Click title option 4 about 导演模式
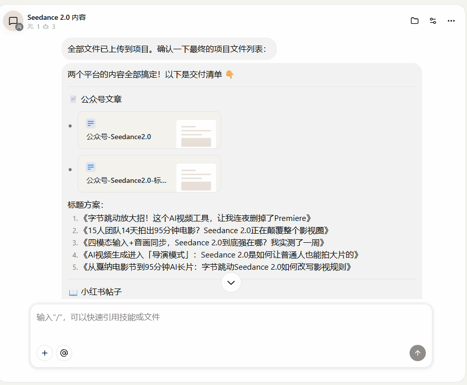Viewport: 467px width, 385px height. (220, 255)
